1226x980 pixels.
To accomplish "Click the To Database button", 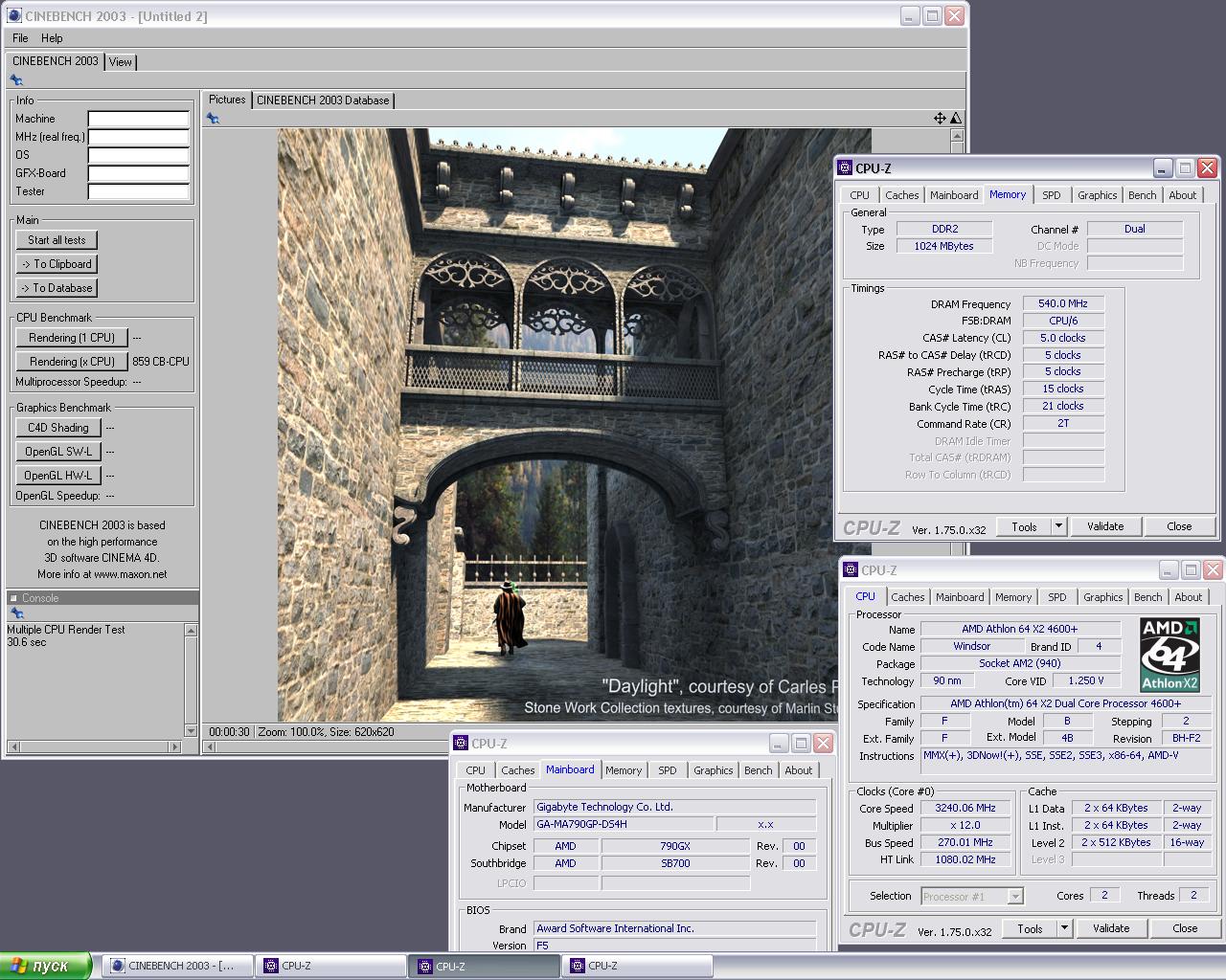I will [x=57, y=288].
